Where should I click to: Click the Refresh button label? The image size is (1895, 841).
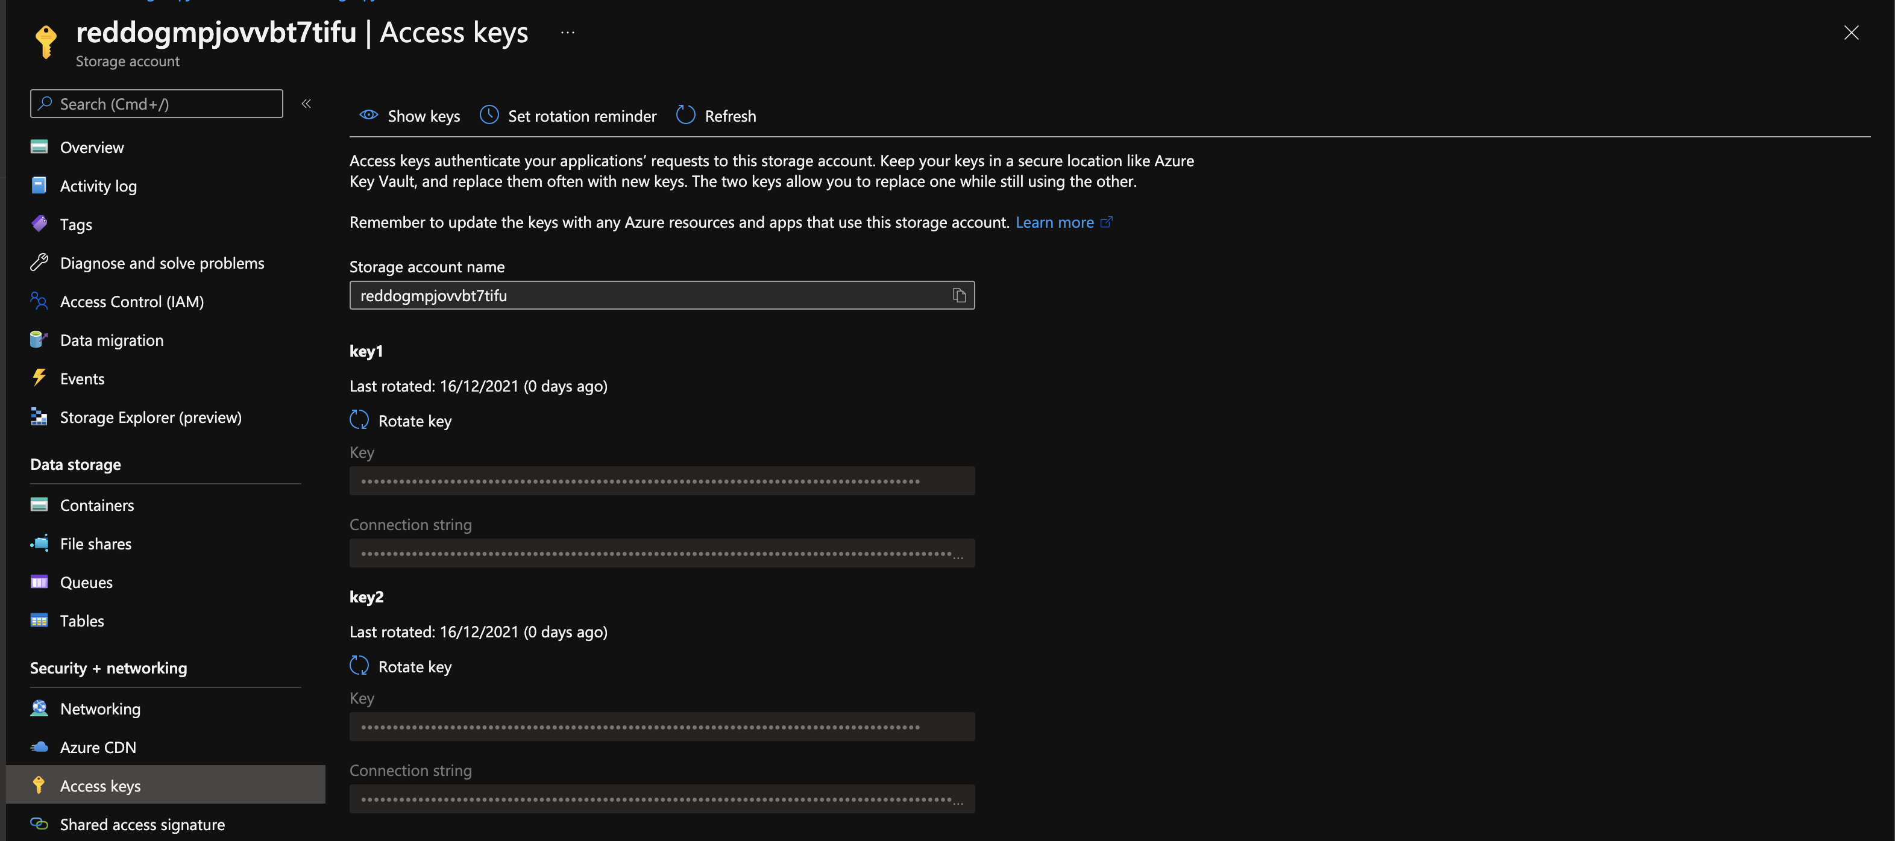click(731, 116)
